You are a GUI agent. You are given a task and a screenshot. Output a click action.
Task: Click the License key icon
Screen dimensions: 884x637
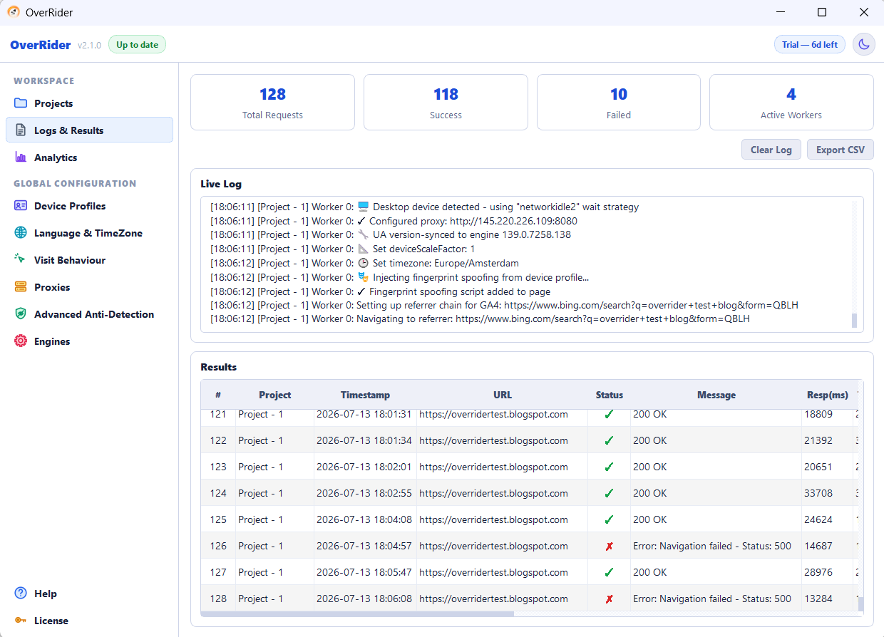point(21,621)
